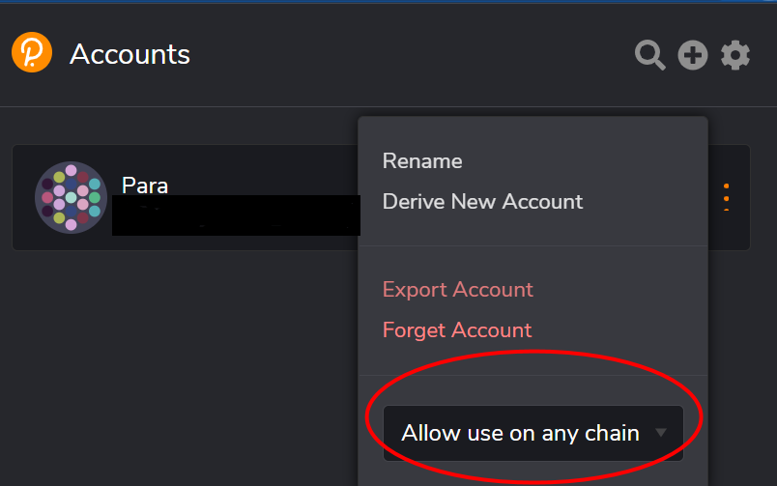This screenshot has width=777, height=486.
Task: Click the dropdown arrow for chain selection
Action: coord(661,433)
